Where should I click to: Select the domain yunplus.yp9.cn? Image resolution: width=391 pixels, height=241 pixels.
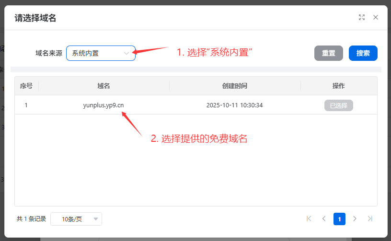coord(103,105)
